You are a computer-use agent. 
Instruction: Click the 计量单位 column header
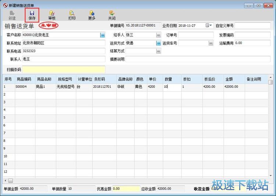(x=84, y=79)
